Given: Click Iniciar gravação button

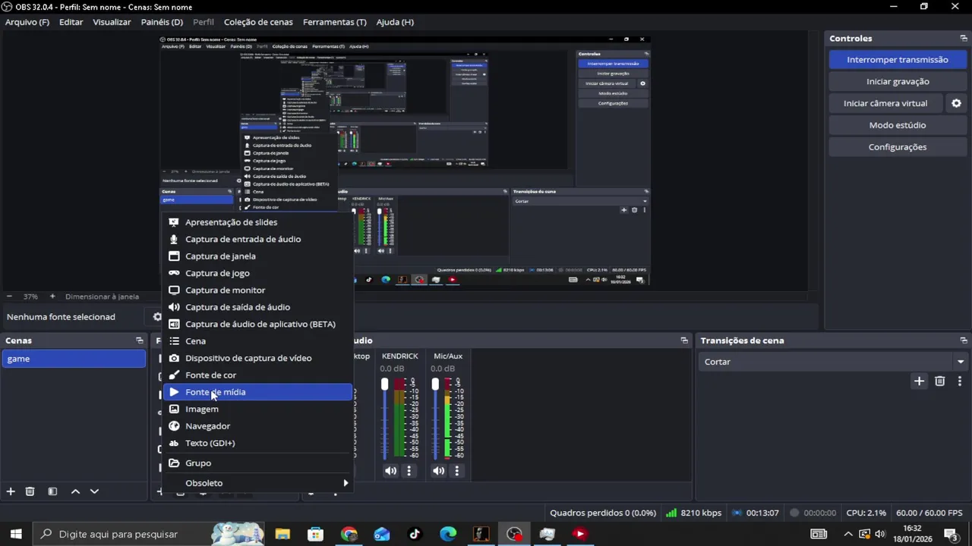Looking at the screenshot, I should pos(897,81).
